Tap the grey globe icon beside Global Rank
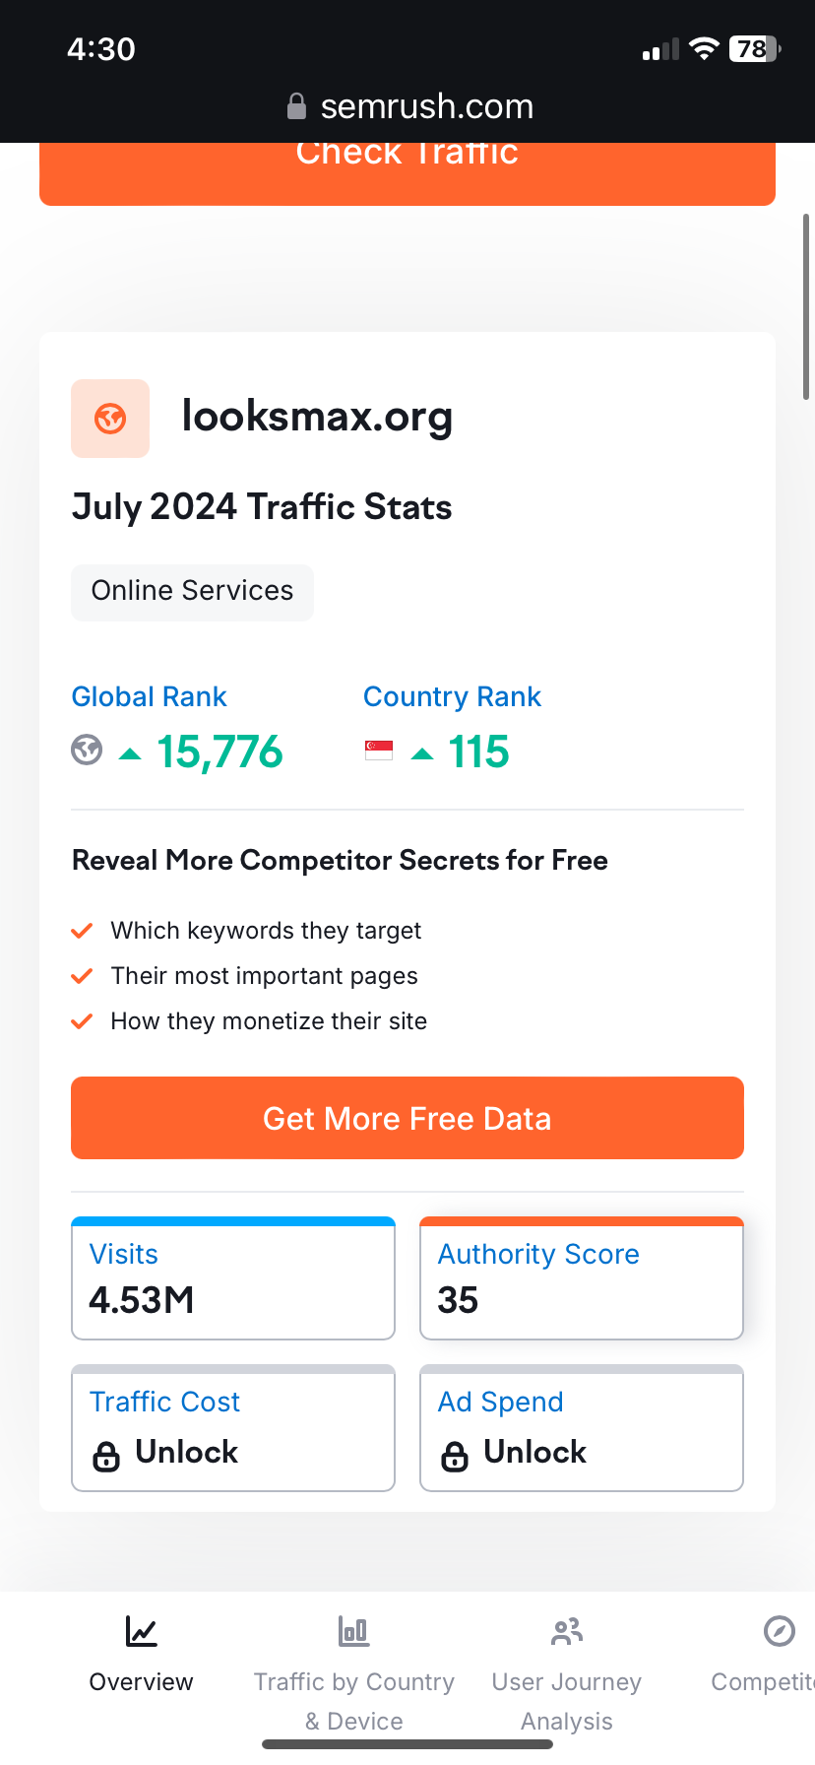 pos(87,751)
